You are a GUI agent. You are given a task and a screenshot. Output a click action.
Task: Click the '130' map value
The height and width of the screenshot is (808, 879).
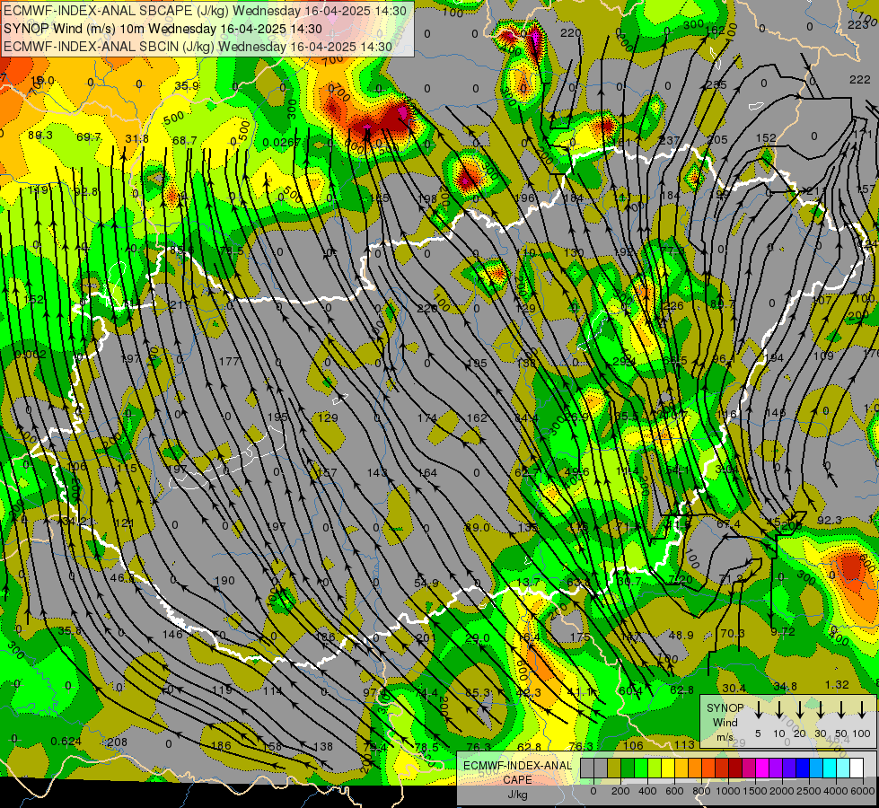pyautogui.click(x=574, y=253)
